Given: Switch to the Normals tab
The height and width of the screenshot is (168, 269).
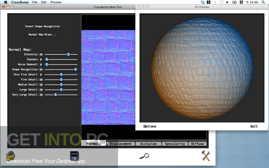Looking at the screenshot, I should (94, 144).
